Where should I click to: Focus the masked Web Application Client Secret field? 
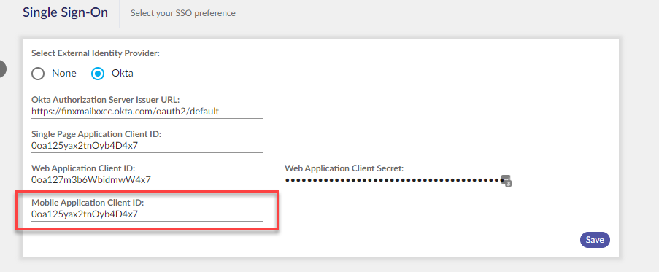click(393, 181)
